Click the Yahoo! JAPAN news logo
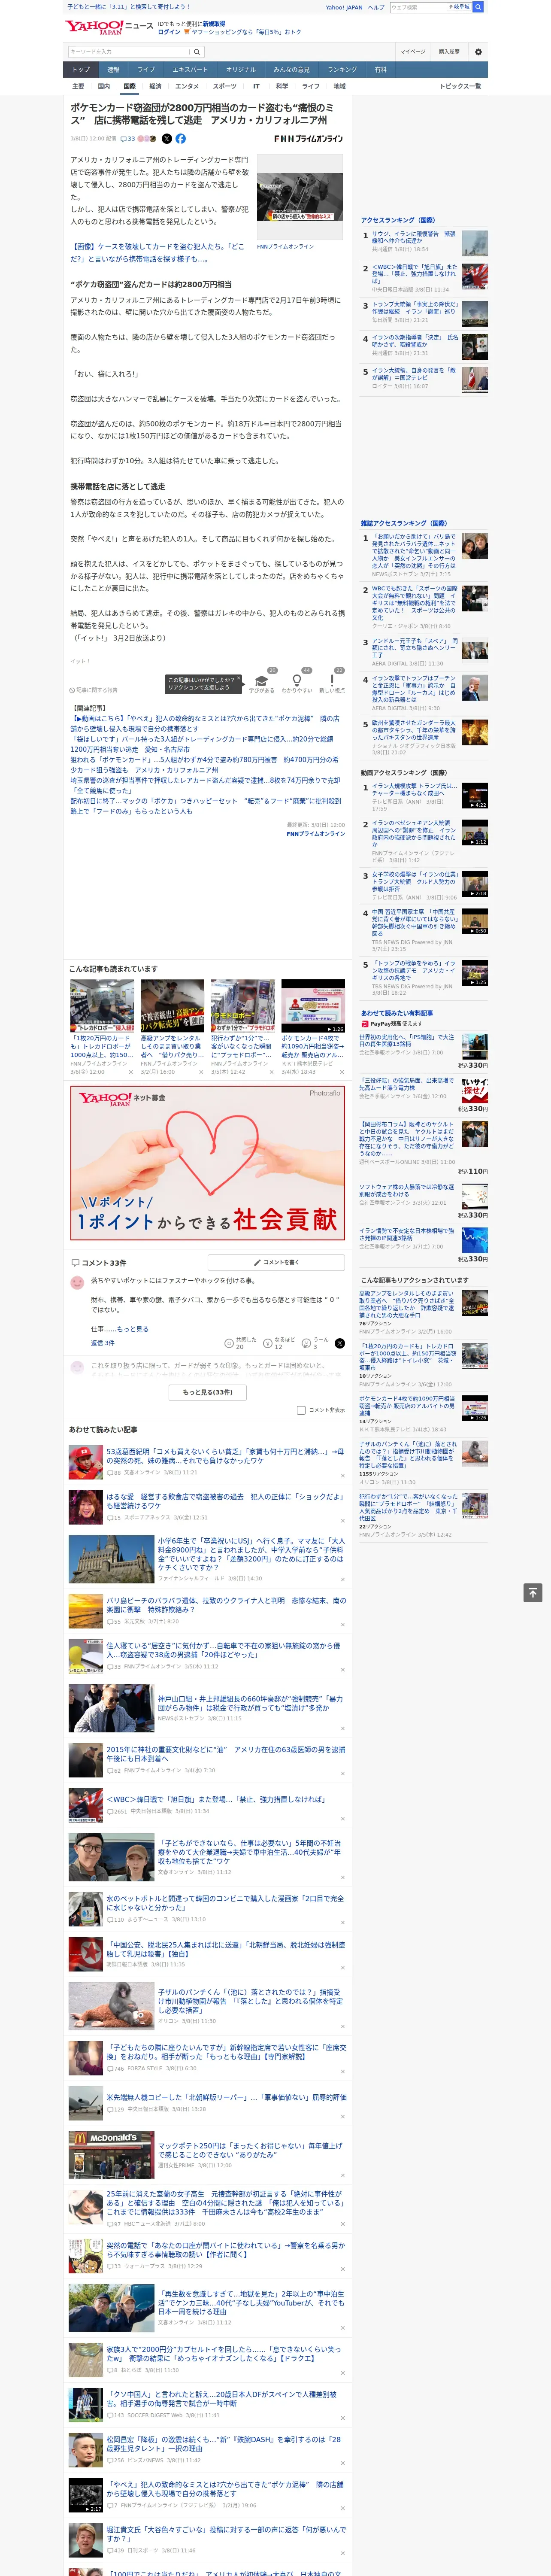Viewport: 551px width, 2576px height. point(110,27)
